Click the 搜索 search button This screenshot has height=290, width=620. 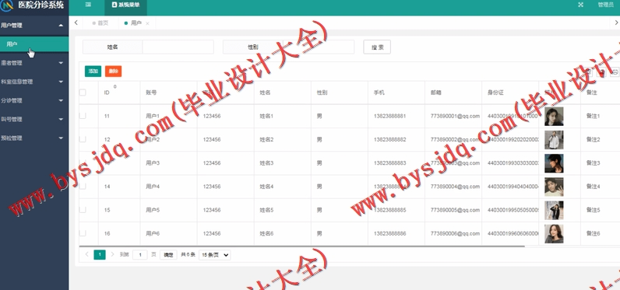[377, 47]
